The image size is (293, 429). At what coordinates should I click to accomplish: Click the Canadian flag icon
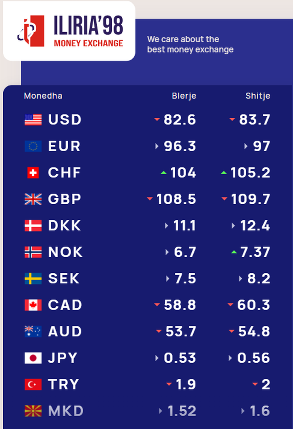point(33,305)
